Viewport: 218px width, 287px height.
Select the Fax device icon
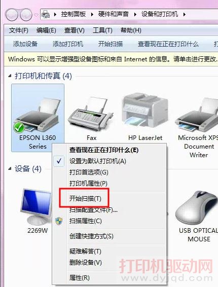[x=91, y=114]
